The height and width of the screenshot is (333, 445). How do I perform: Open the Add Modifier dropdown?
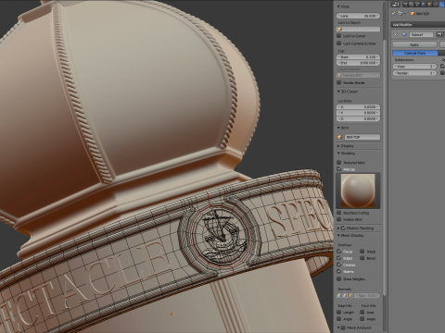[x=418, y=25]
